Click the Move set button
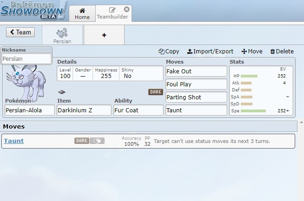The width and height of the screenshot is (304, 201). 252,52
